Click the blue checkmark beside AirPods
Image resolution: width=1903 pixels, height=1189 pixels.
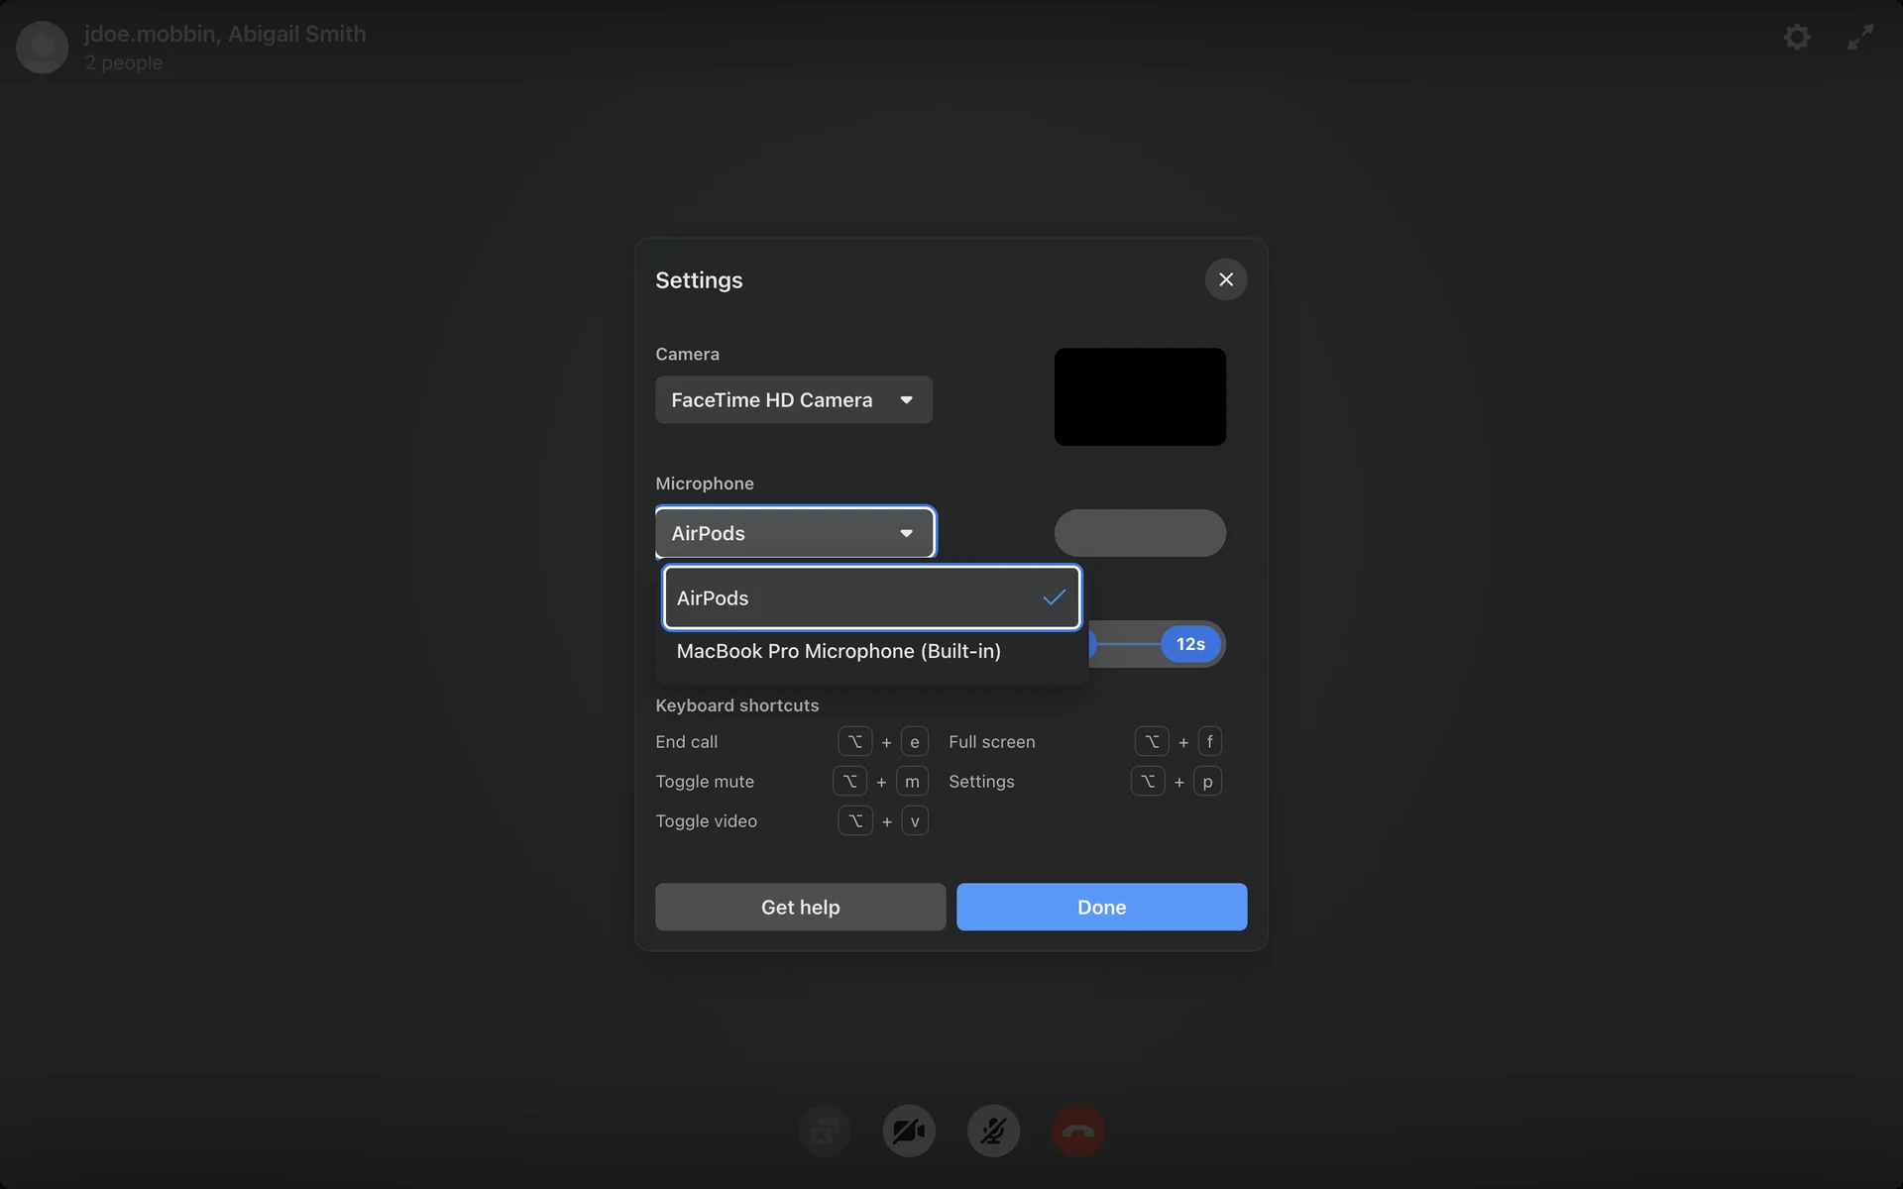tap(1054, 597)
